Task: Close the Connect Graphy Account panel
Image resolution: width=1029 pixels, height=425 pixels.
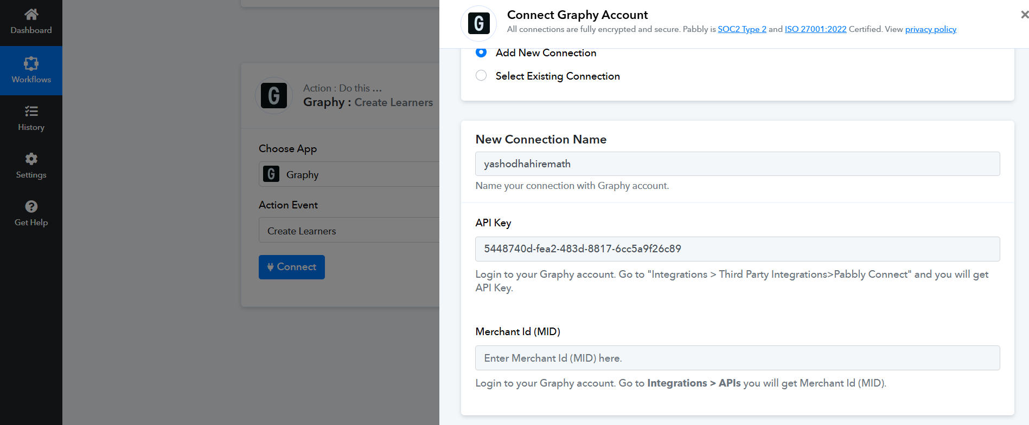Action: (1024, 15)
